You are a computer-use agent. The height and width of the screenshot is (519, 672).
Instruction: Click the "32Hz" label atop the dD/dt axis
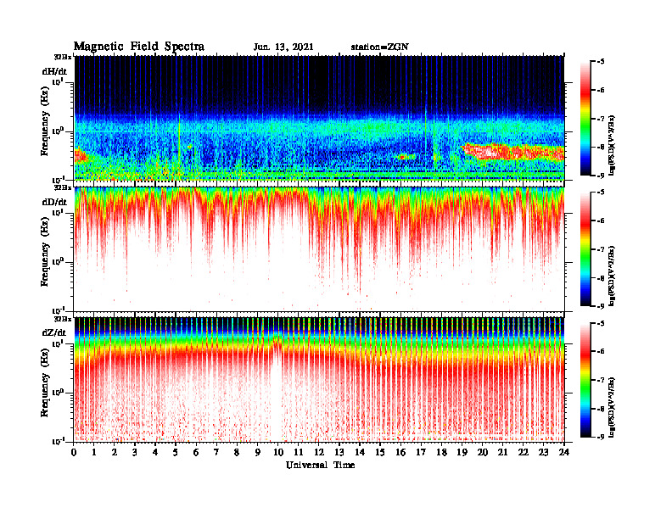[63, 187]
